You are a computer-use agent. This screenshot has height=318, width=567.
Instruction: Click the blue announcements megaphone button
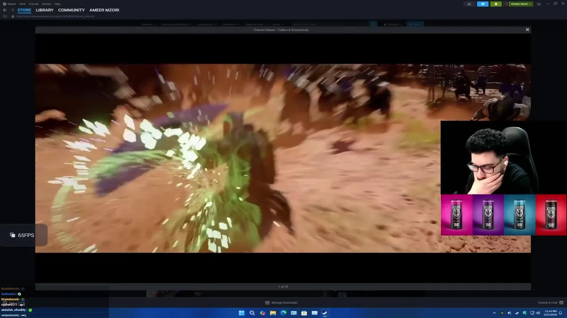pyautogui.click(x=483, y=4)
